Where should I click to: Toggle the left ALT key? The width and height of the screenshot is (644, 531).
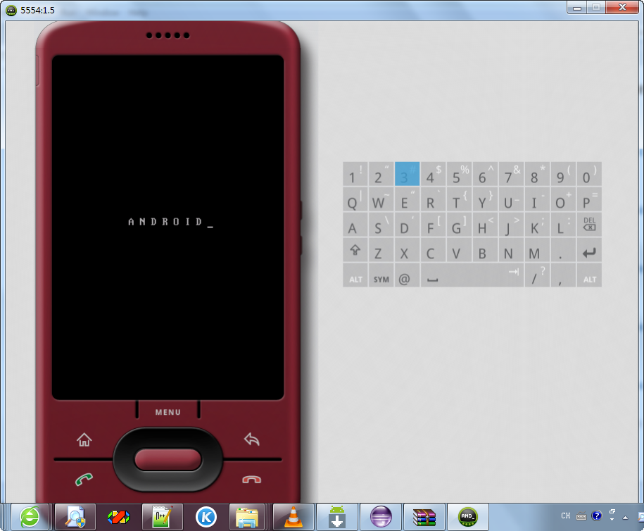pyautogui.click(x=355, y=275)
